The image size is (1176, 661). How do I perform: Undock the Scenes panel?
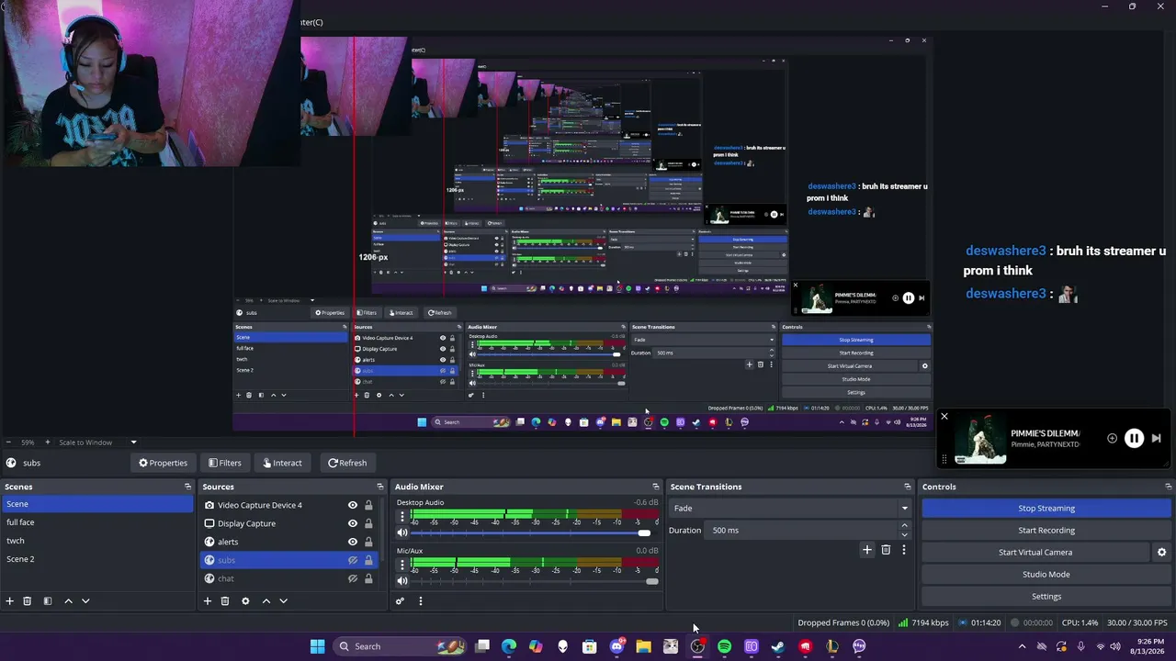(x=187, y=487)
